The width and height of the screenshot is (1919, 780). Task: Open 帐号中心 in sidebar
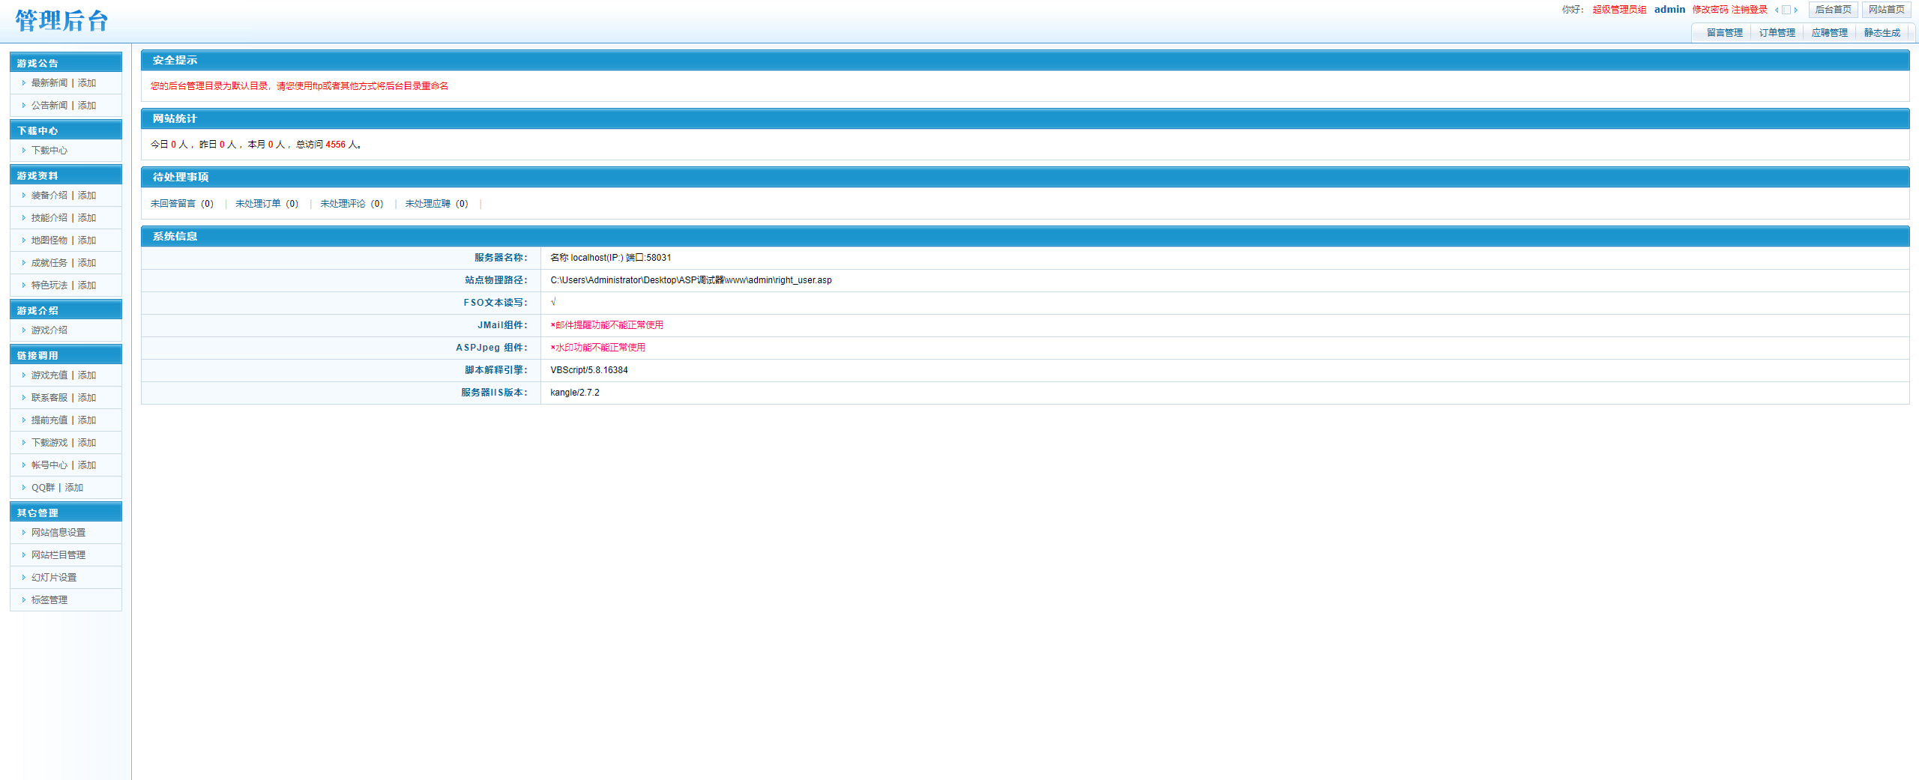[x=49, y=465]
